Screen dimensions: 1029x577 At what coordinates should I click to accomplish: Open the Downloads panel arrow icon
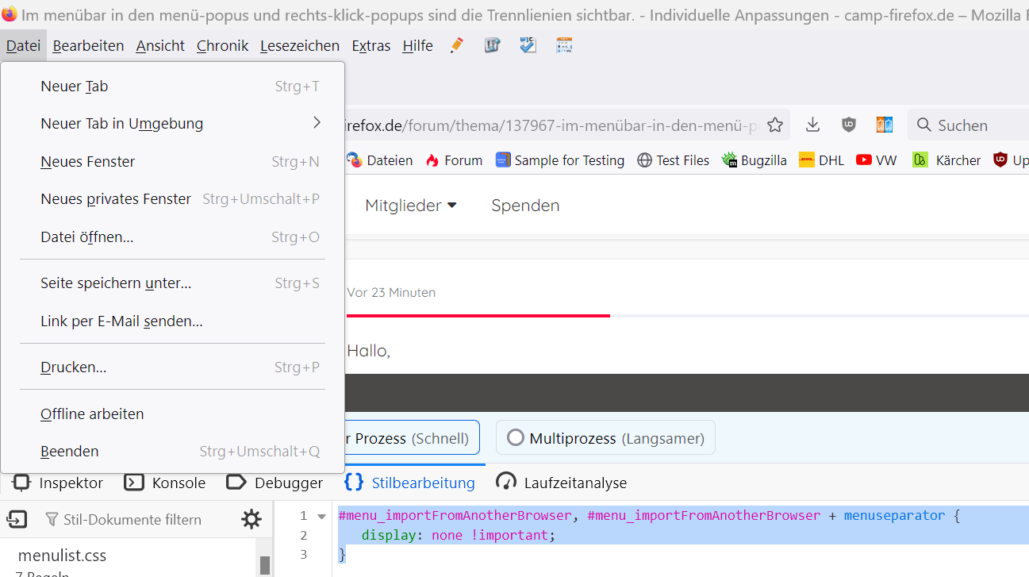tap(812, 125)
